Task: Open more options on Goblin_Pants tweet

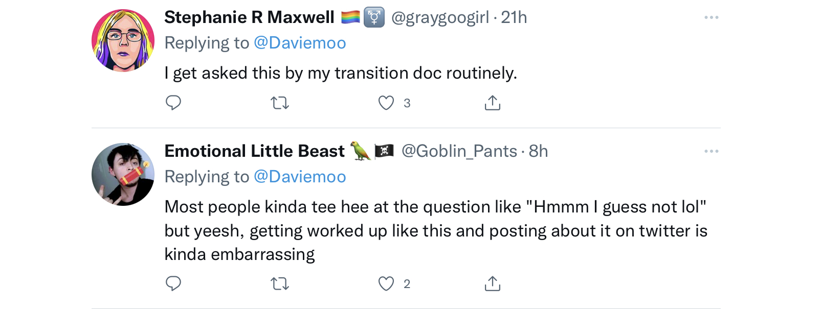Action: point(711,151)
